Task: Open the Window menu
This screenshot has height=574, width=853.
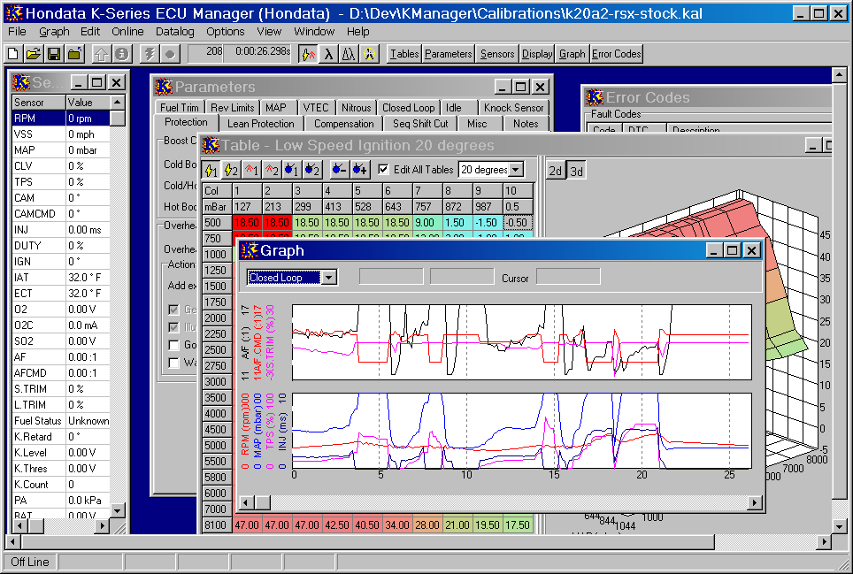Action: tap(314, 32)
